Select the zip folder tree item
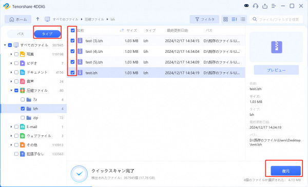308x187 pixels. 33,118
